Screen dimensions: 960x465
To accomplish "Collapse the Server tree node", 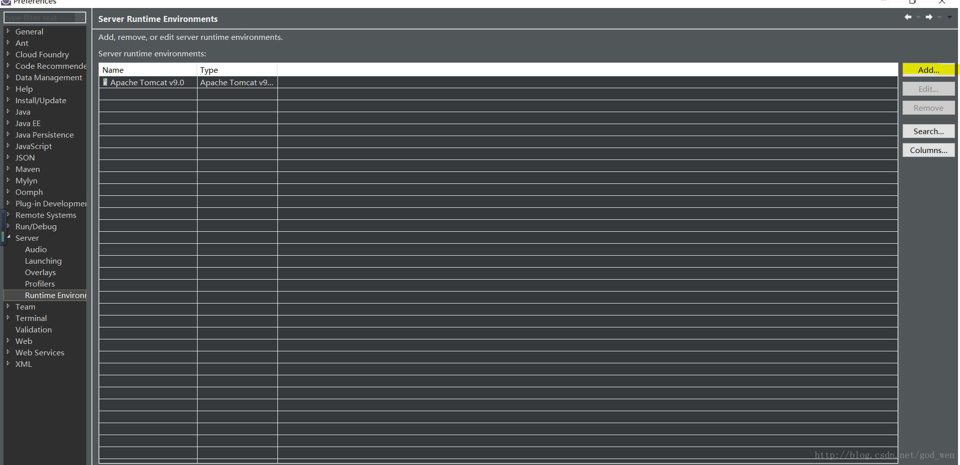I will click(x=8, y=237).
